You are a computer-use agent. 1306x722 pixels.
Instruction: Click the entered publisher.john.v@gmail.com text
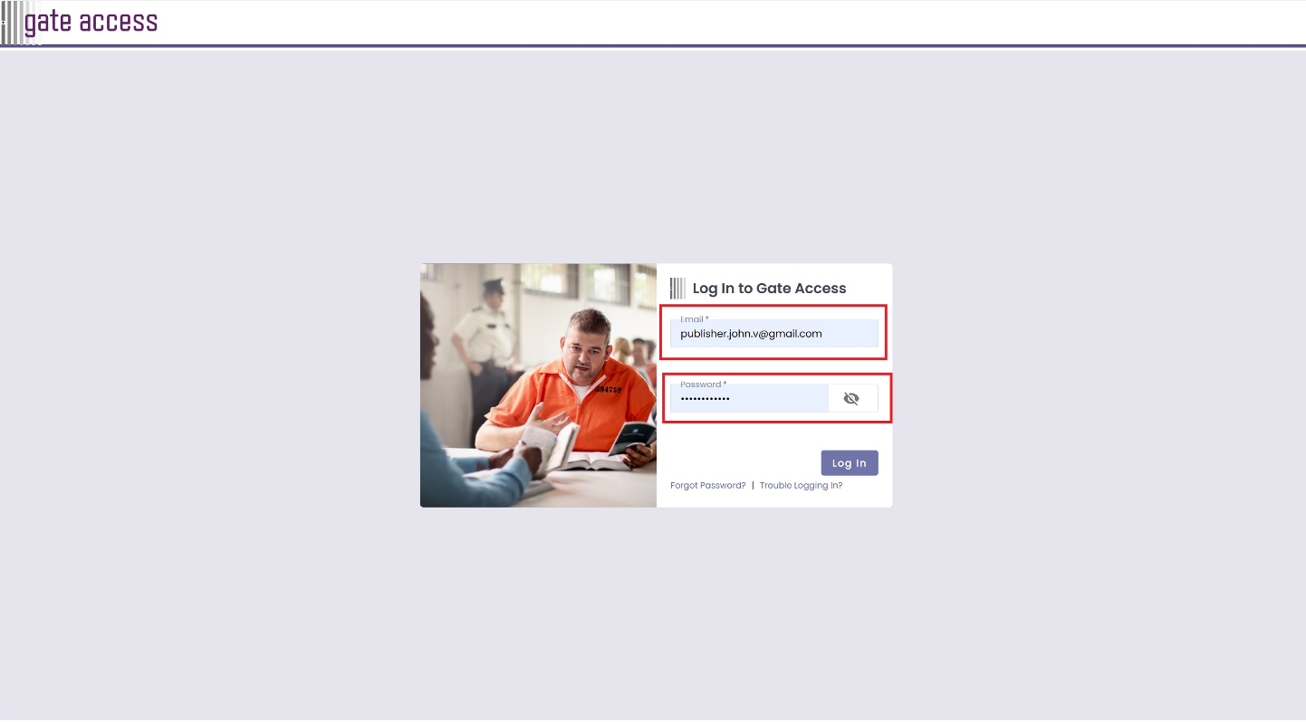pyautogui.click(x=751, y=334)
